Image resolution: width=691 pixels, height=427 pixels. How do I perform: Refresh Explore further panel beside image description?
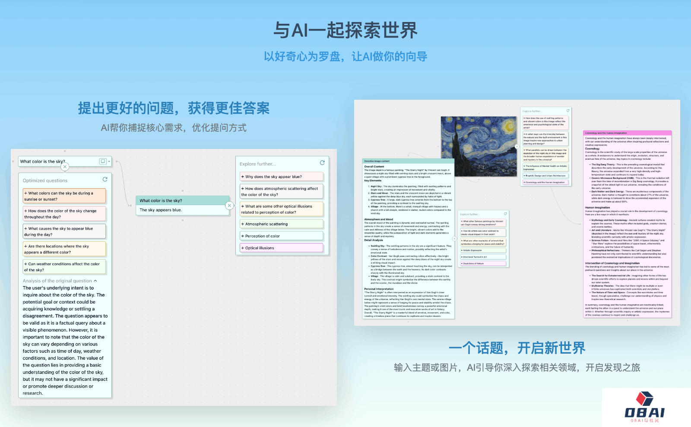(505, 214)
